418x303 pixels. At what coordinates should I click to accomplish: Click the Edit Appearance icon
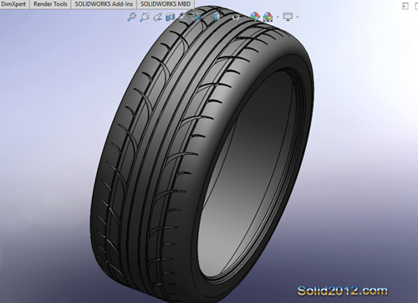[255, 17]
